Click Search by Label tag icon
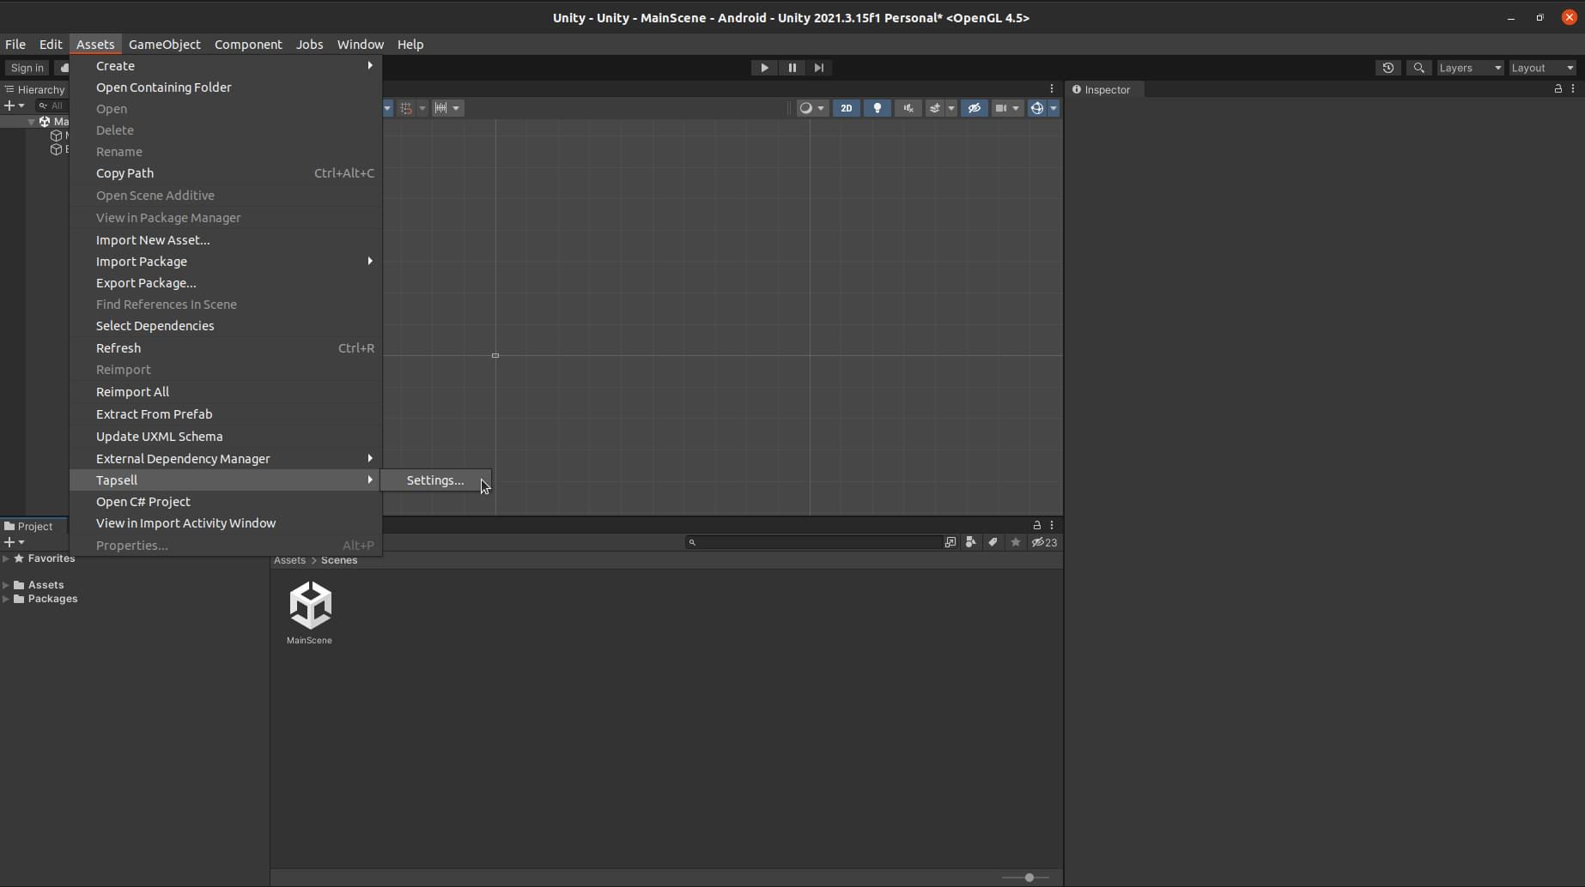1585x887 pixels. click(993, 542)
